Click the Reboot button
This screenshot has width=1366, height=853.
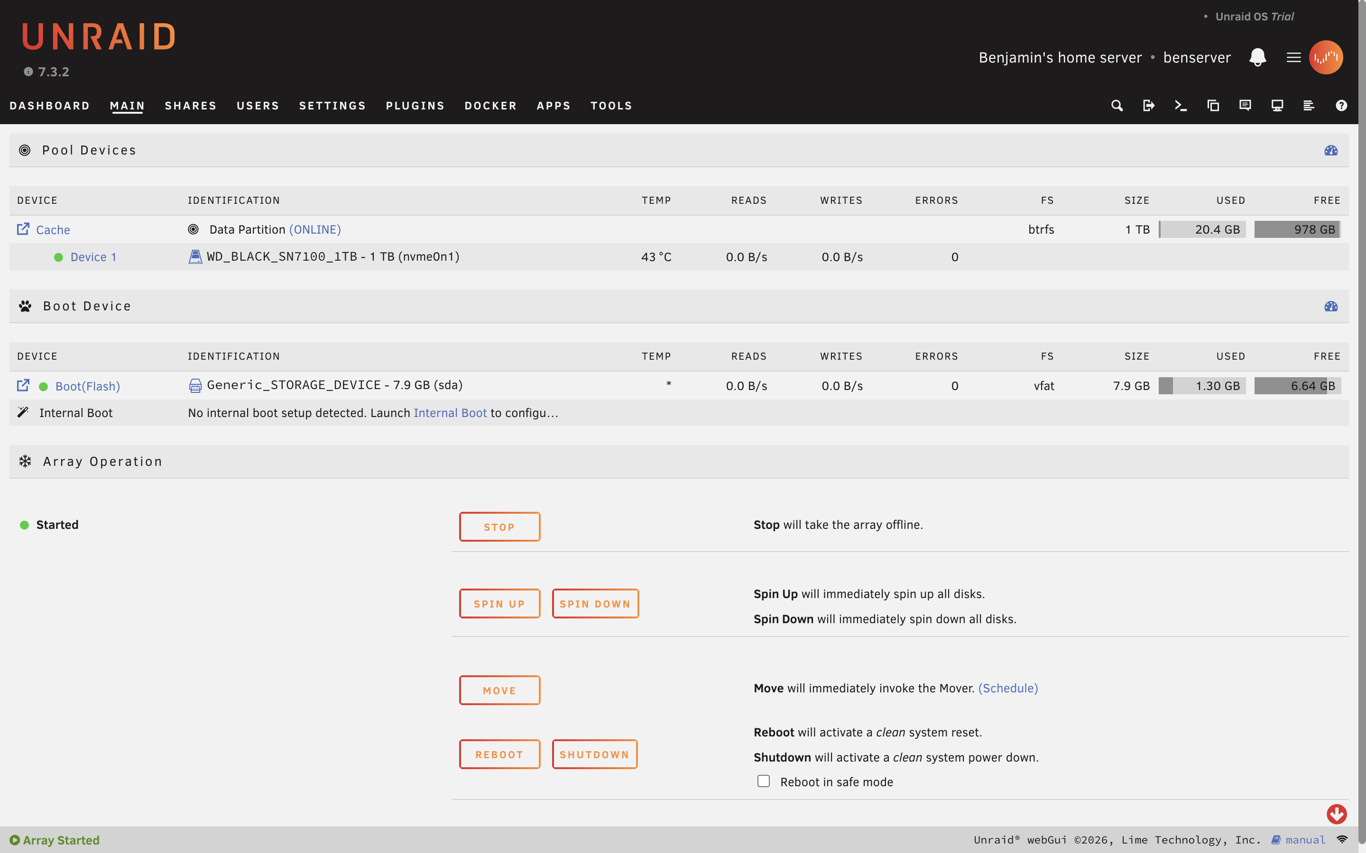499,754
